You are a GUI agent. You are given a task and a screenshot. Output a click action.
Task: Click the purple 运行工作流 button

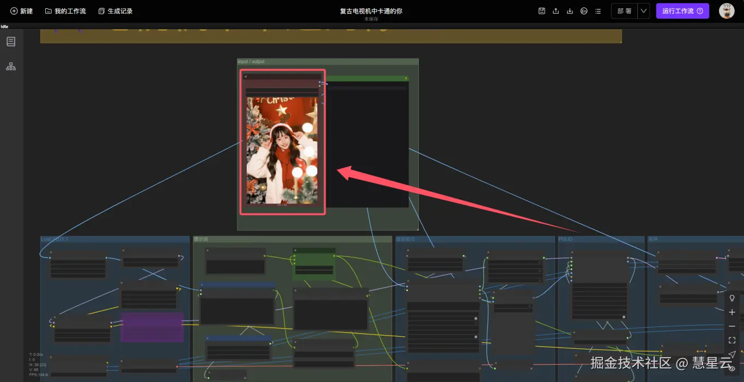tap(682, 11)
